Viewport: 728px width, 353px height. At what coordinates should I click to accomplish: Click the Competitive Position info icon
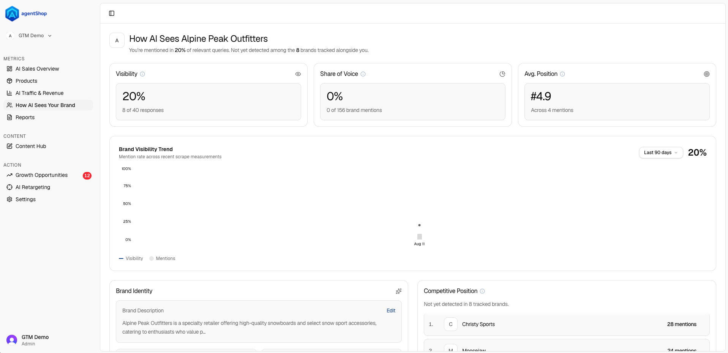click(x=482, y=291)
